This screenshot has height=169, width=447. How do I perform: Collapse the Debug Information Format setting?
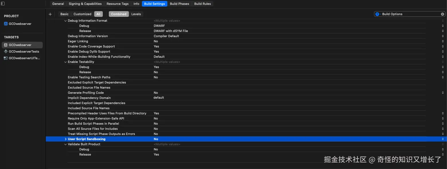(65, 21)
